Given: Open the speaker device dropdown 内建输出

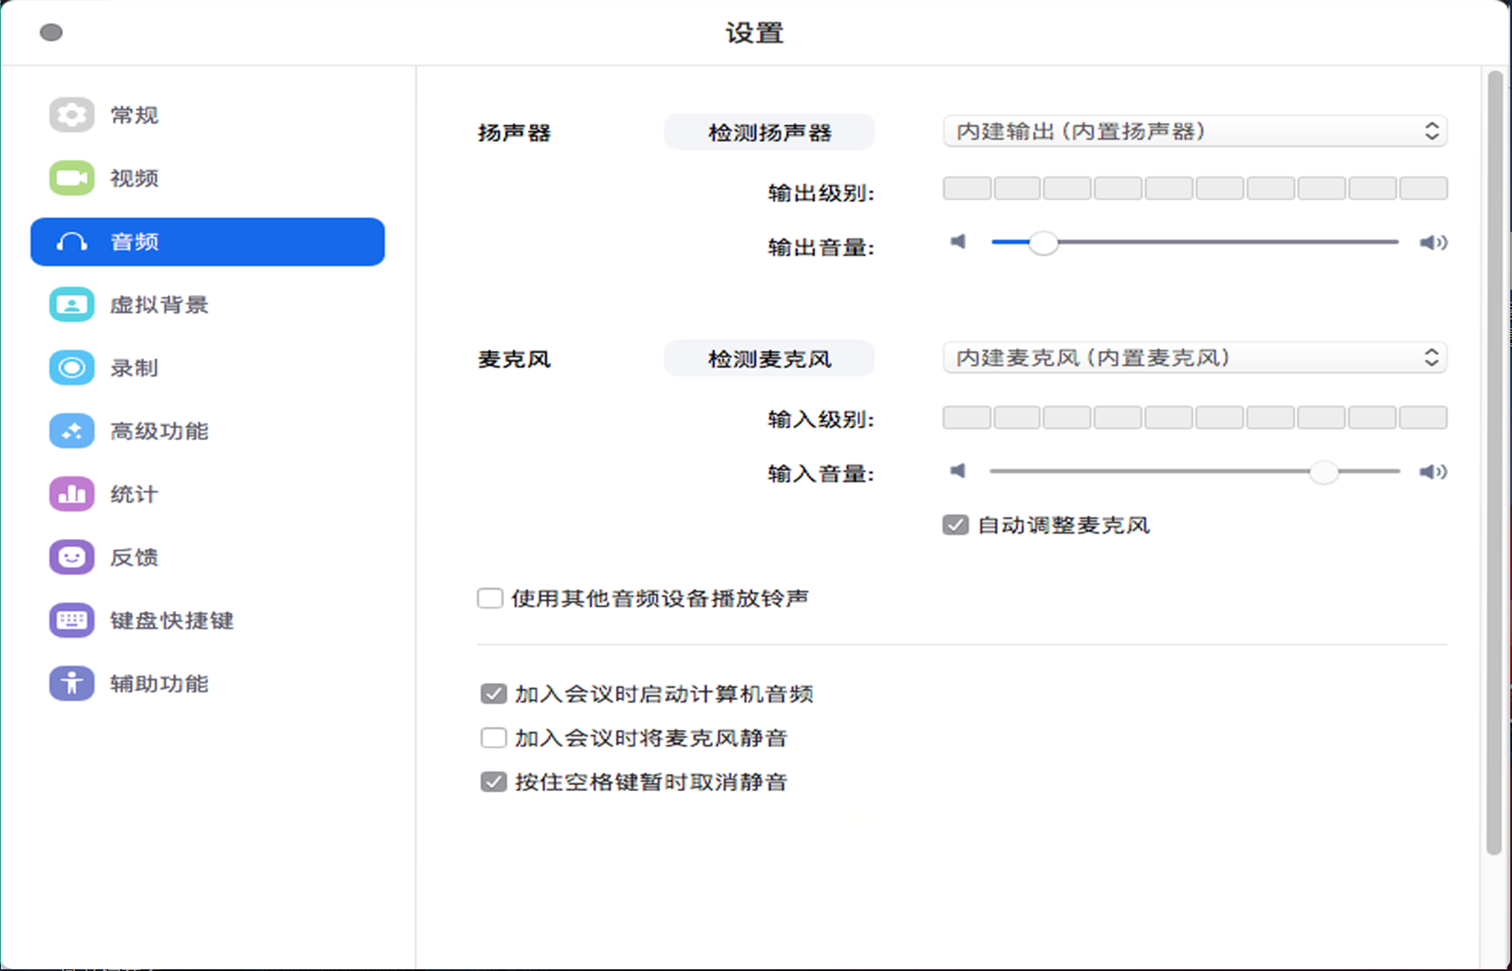Looking at the screenshot, I should coord(1194,131).
